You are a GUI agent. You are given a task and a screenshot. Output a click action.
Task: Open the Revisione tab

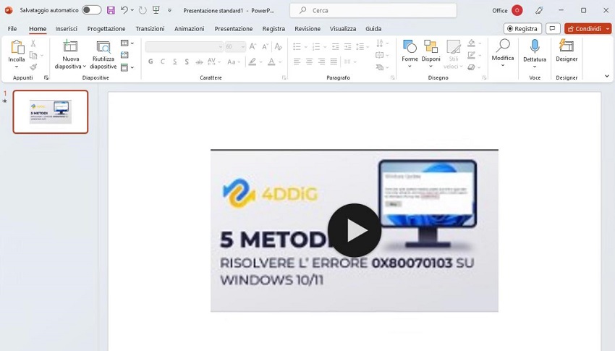coord(307,29)
